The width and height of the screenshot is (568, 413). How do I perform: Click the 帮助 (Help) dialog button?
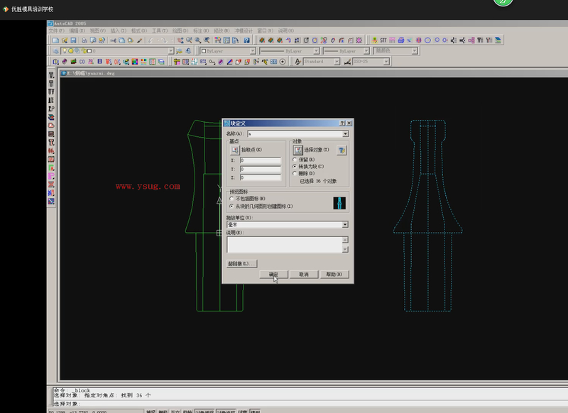click(x=334, y=275)
